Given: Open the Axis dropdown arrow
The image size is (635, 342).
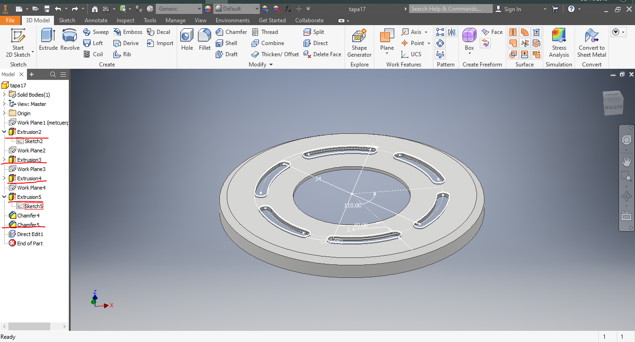Looking at the screenshot, I should [x=426, y=32].
